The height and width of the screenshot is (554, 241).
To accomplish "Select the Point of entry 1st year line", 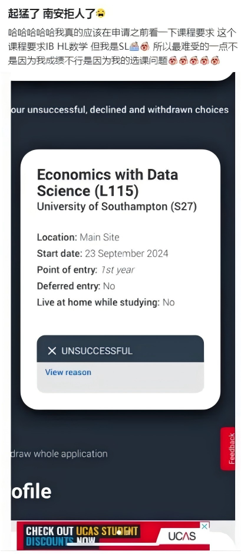I will click(85, 270).
